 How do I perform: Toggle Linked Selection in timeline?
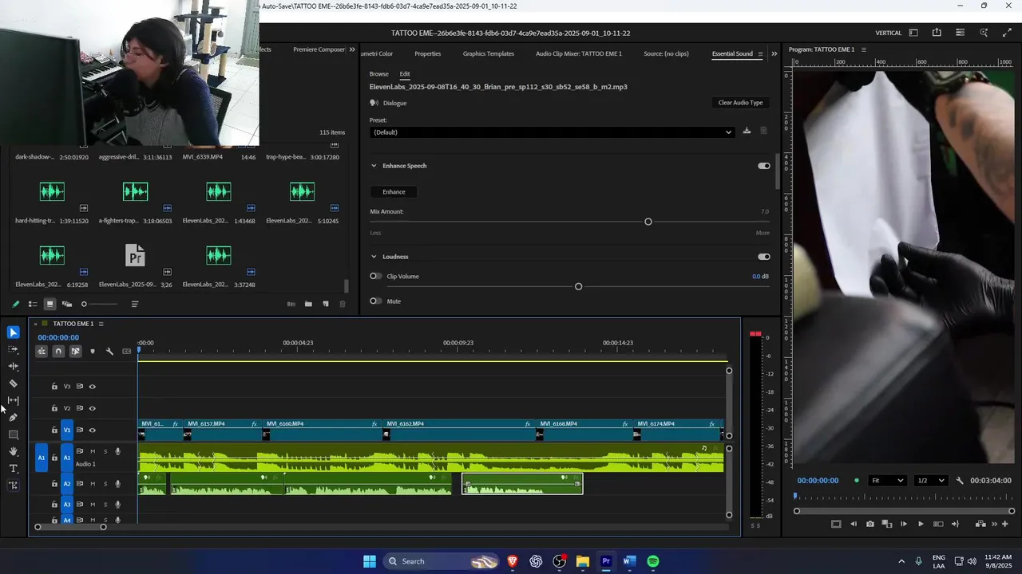coord(75,352)
